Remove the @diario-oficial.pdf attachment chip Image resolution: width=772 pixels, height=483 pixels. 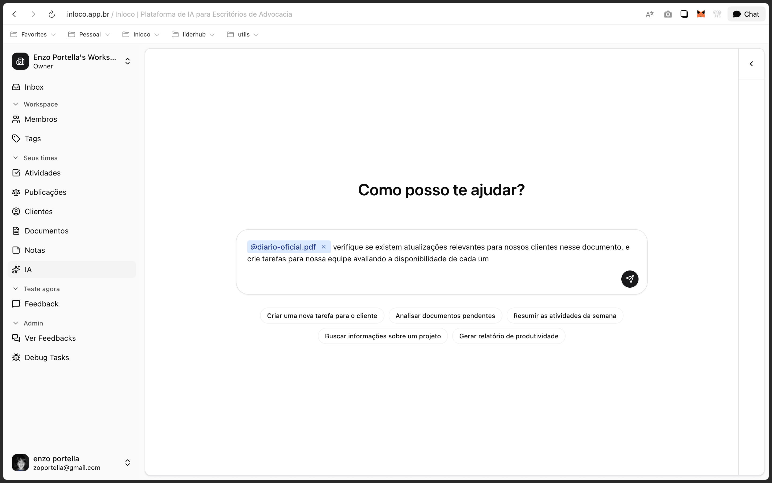click(324, 247)
